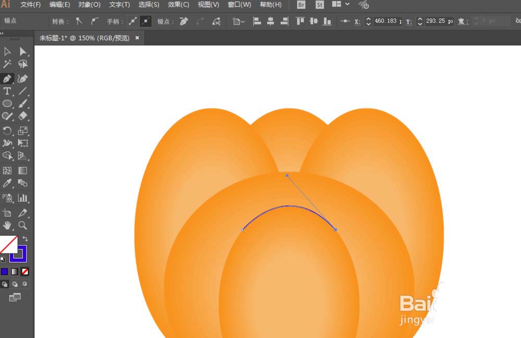The height and width of the screenshot is (338, 521).
Task: Hide handles for multiple selected anchors
Action: coord(145,21)
